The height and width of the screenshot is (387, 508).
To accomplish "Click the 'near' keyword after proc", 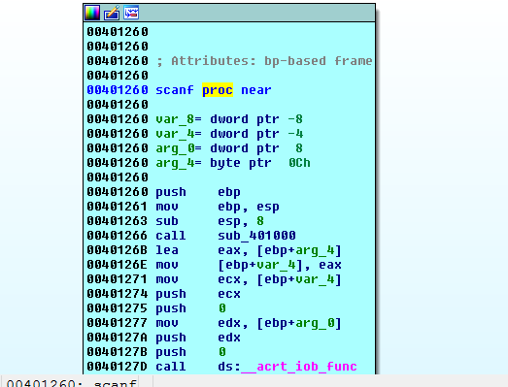I will [256, 90].
